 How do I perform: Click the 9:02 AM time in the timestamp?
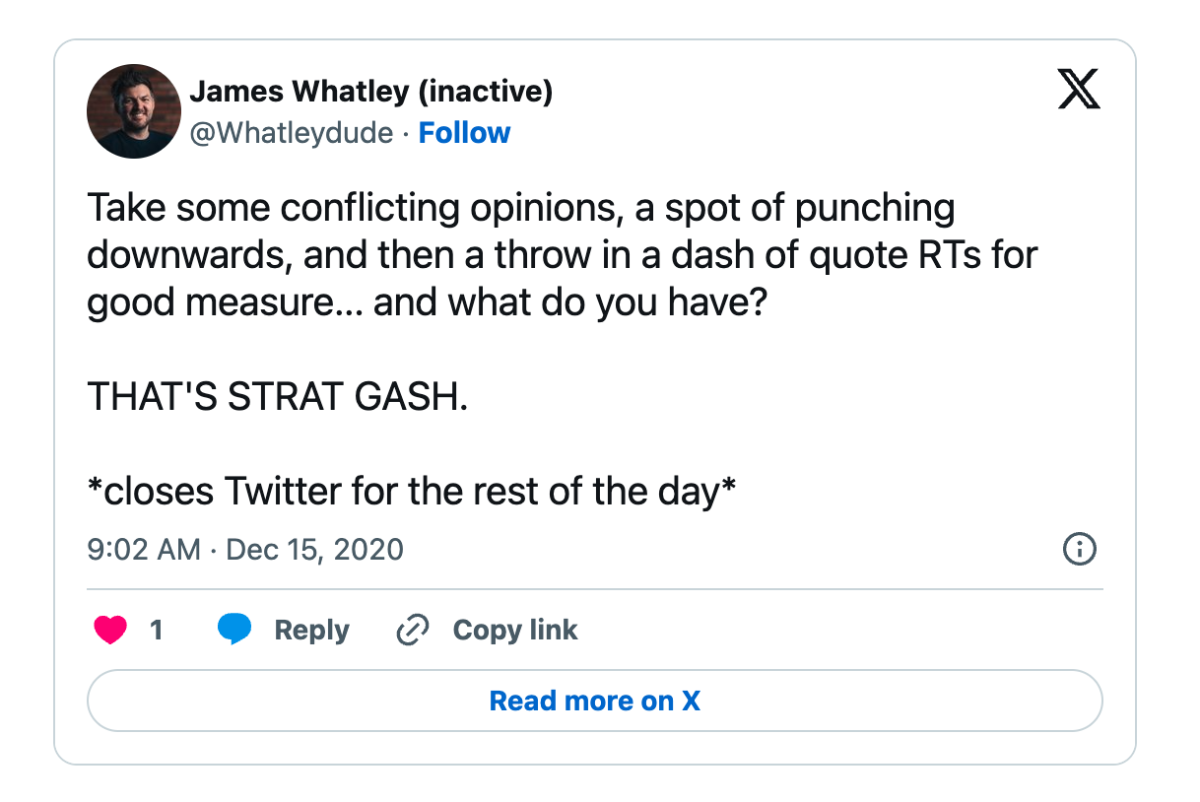(x=144, y=549)
